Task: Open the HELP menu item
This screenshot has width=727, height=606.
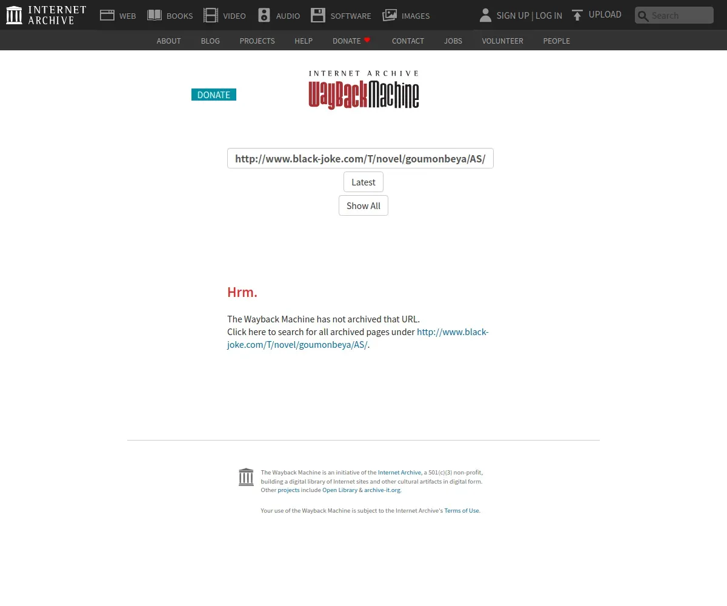Action: (x=304, y=41)
